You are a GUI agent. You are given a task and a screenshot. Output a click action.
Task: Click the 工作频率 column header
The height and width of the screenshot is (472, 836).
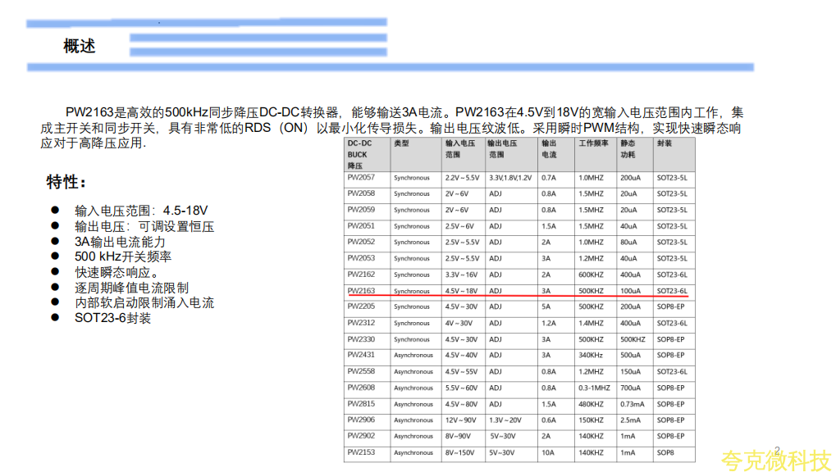(593, 143)
